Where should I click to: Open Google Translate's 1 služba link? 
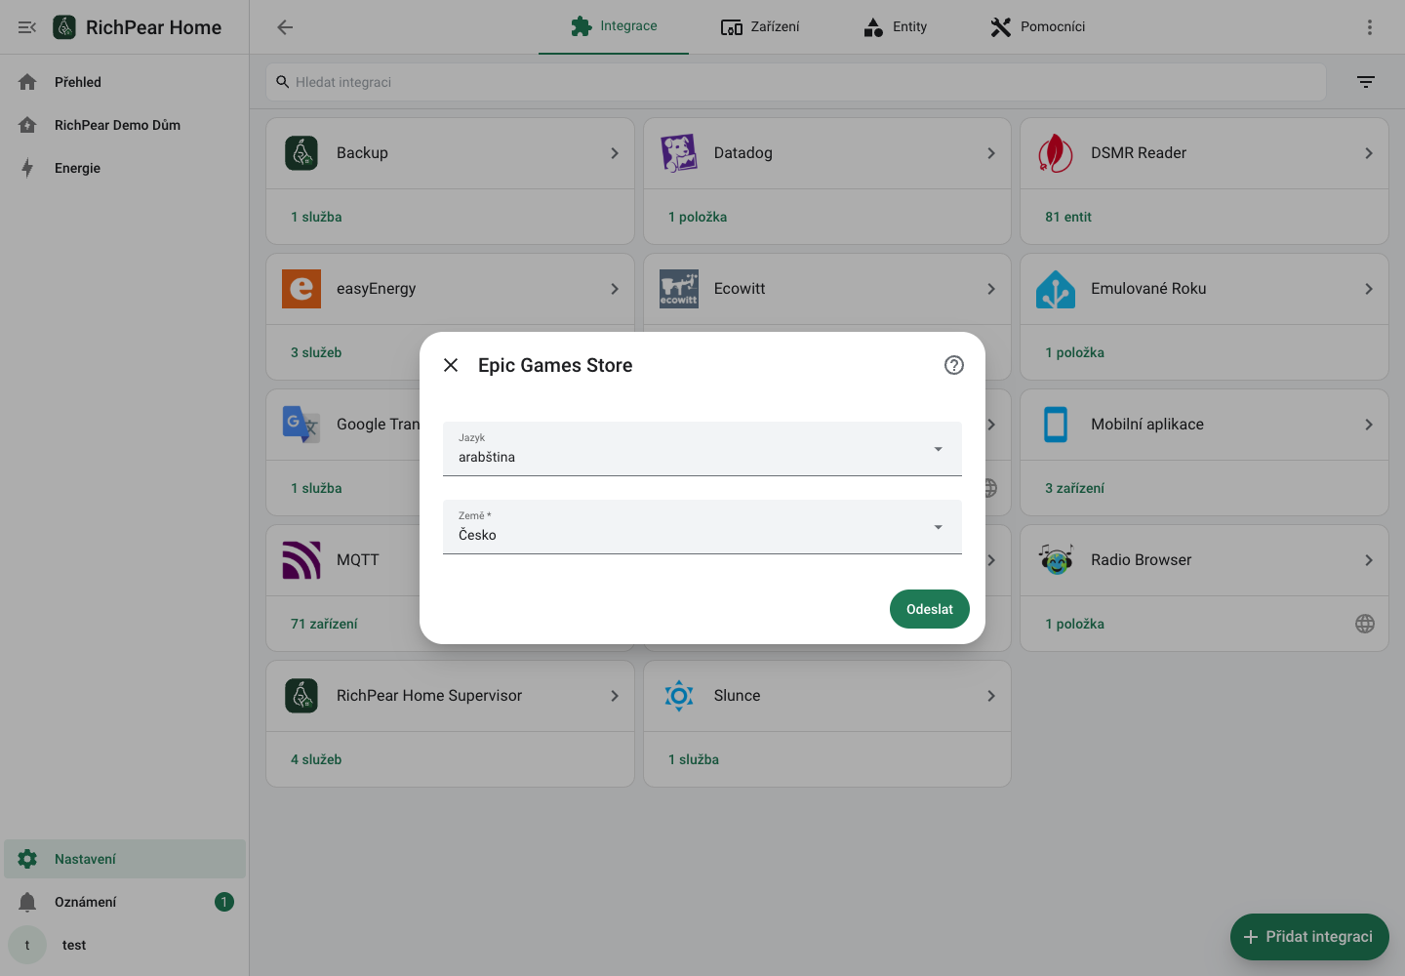[316, 488]
